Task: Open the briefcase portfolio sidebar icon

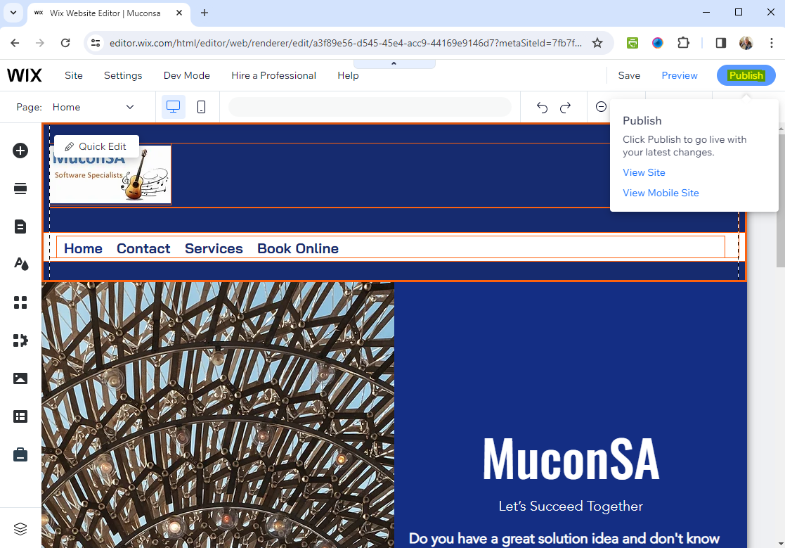Action: 20,455
